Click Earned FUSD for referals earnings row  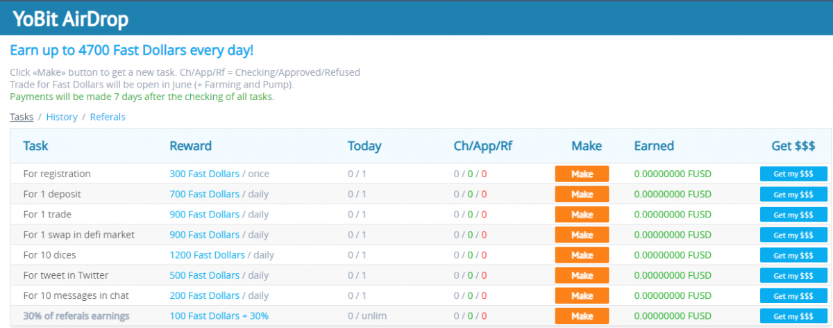click(x=673, y=316)
